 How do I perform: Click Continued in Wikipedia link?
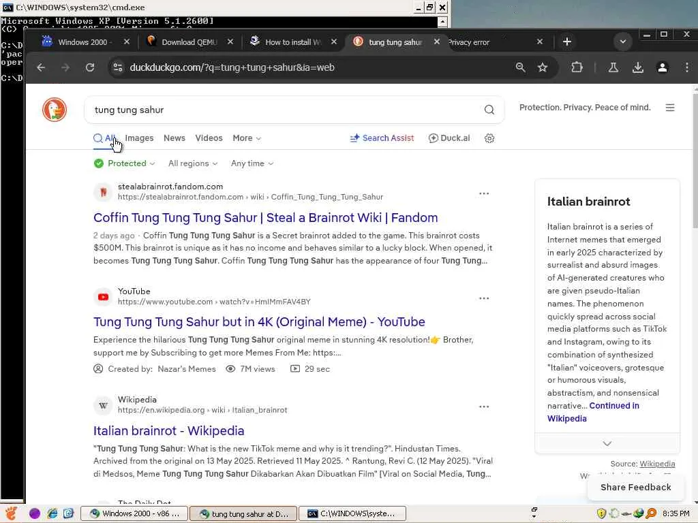click(x=593, y=412)
